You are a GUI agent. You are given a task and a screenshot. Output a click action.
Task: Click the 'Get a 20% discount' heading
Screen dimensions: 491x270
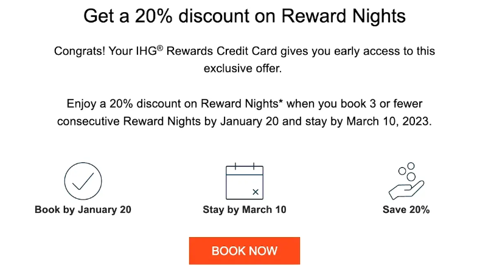coord(245,16)
